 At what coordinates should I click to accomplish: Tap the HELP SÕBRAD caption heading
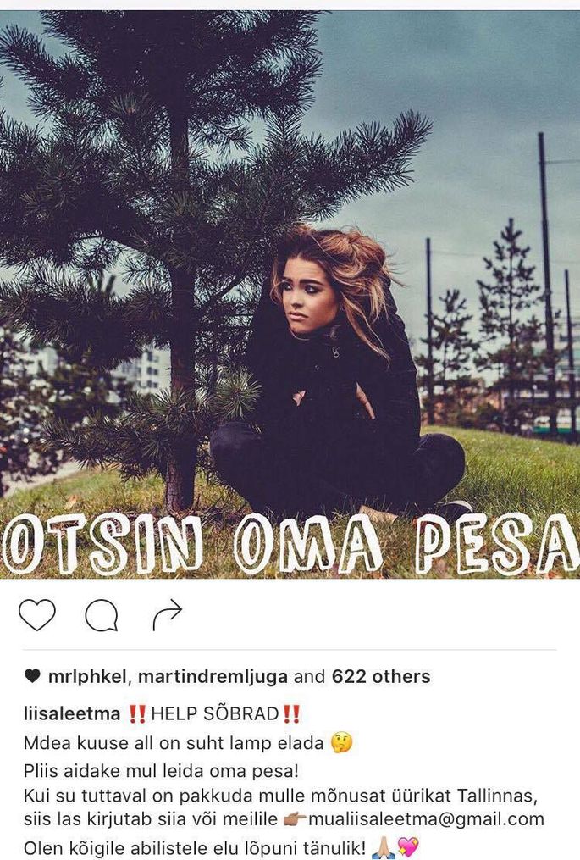coord(215,713)
